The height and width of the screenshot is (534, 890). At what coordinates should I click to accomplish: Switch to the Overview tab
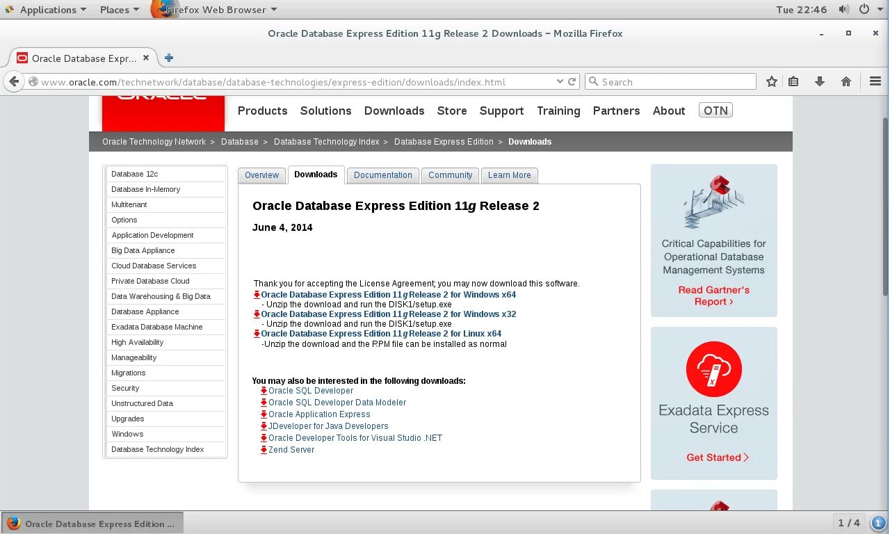(261, 175)
